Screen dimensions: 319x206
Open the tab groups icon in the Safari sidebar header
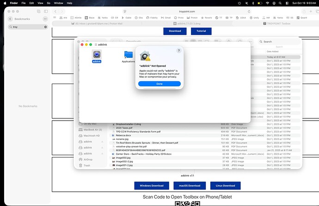tap(39, 12)
